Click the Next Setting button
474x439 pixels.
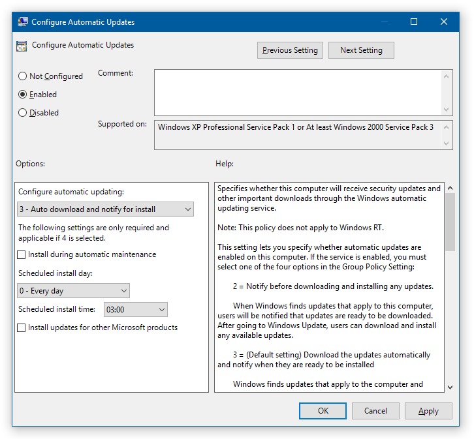coord(361,50)
